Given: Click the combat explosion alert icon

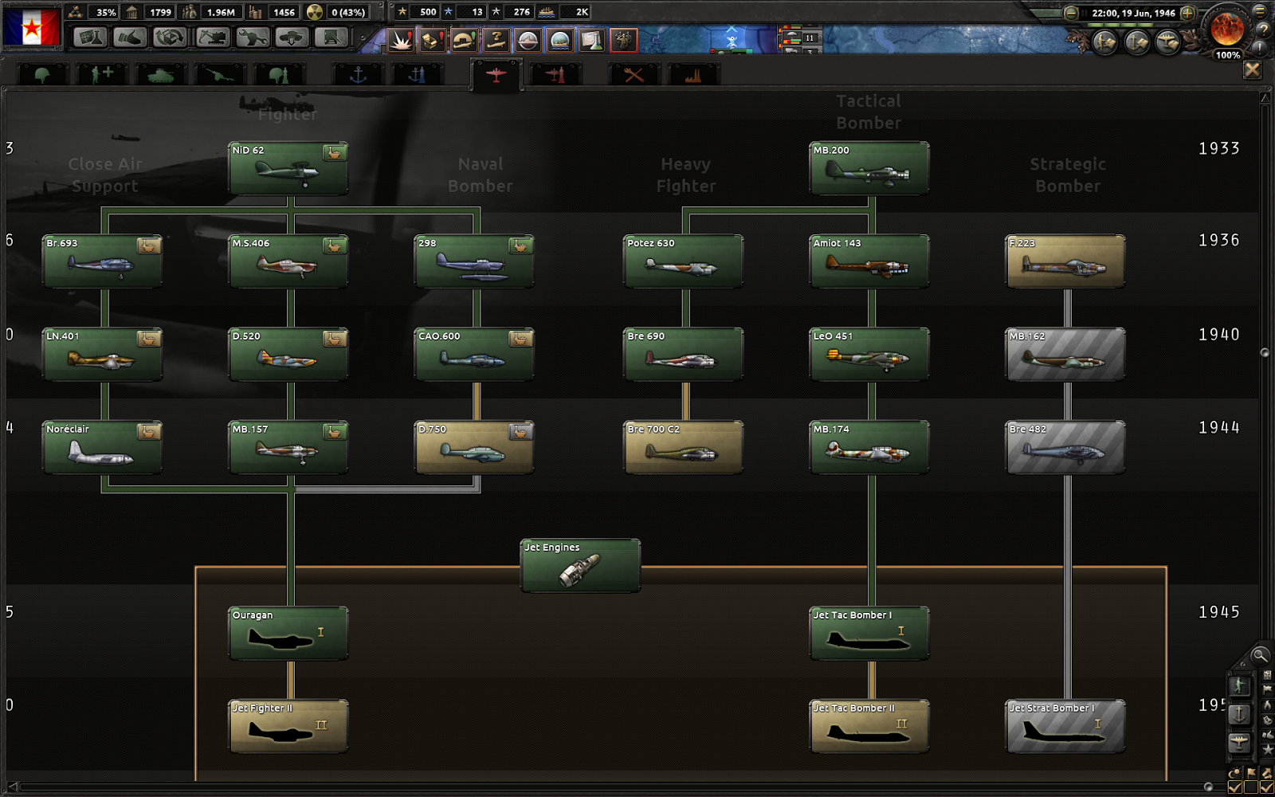Looking at the screenshot, I should pos(401,40).
